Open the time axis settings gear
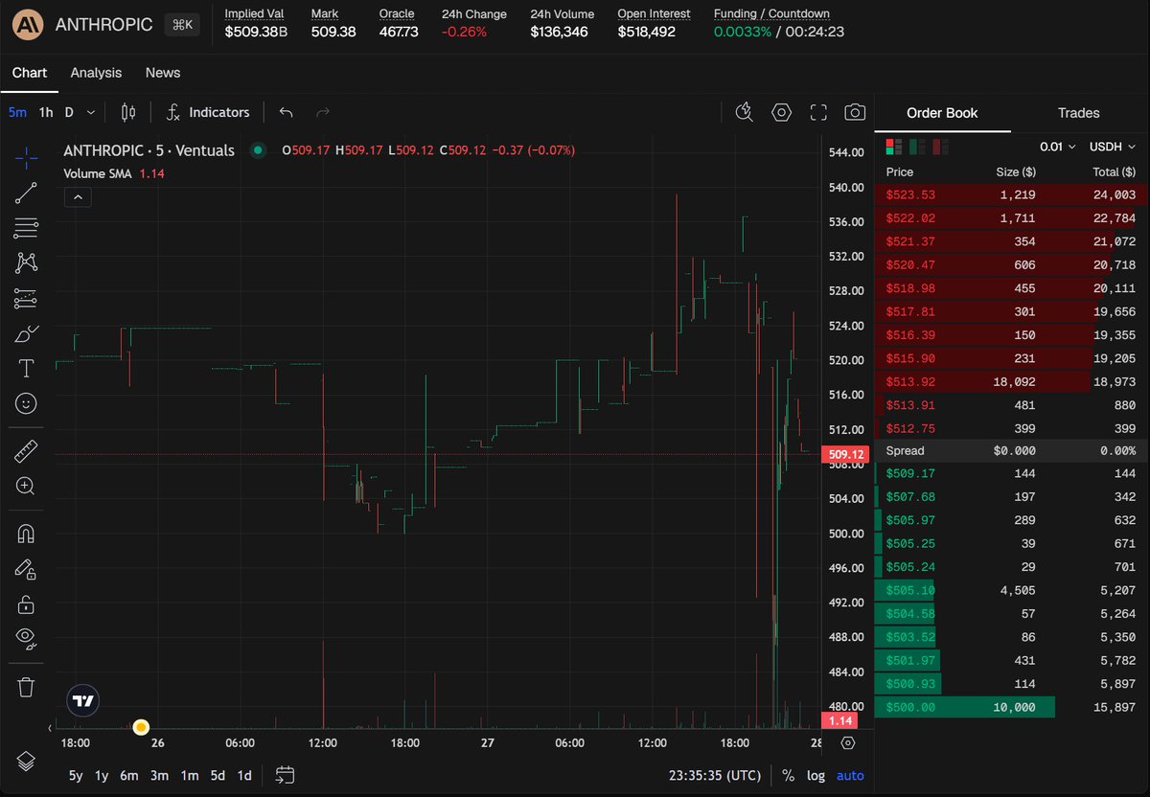 point(848,743)
